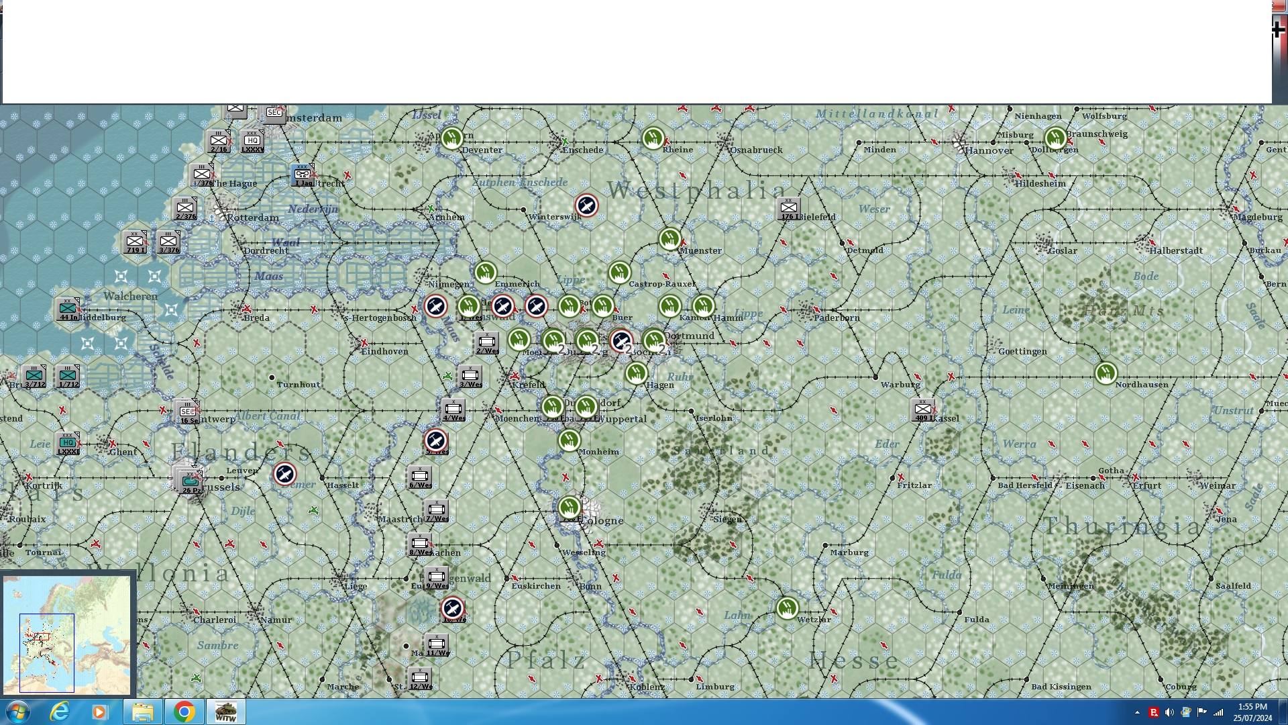Click the minimap overview thumbnail
The width and height of the screenshot is (1288, 725).
[x=67, y=634]
